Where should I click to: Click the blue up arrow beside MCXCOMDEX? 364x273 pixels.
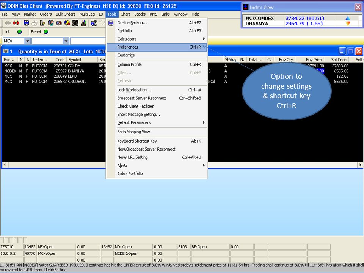(x=348, y=18)
